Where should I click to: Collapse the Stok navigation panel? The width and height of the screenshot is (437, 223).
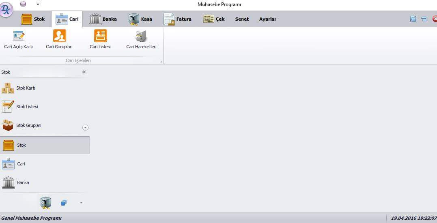point(84,72)
